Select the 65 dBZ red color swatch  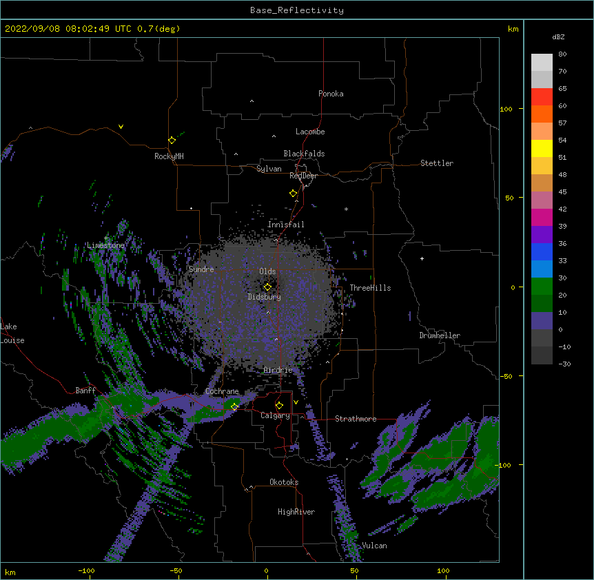[x=542, y=96]
